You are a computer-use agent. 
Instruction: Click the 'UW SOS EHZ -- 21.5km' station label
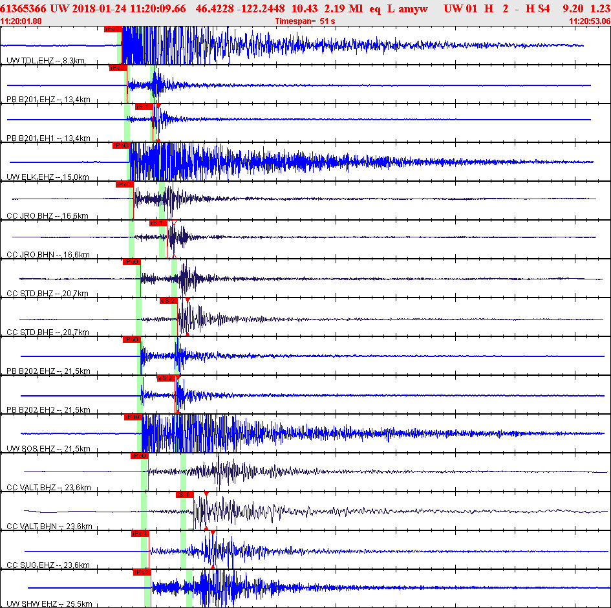tap(48, 448)
